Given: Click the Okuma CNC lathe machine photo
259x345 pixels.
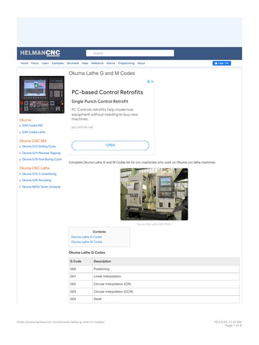Looking at the screenshot, I should 154,194.
